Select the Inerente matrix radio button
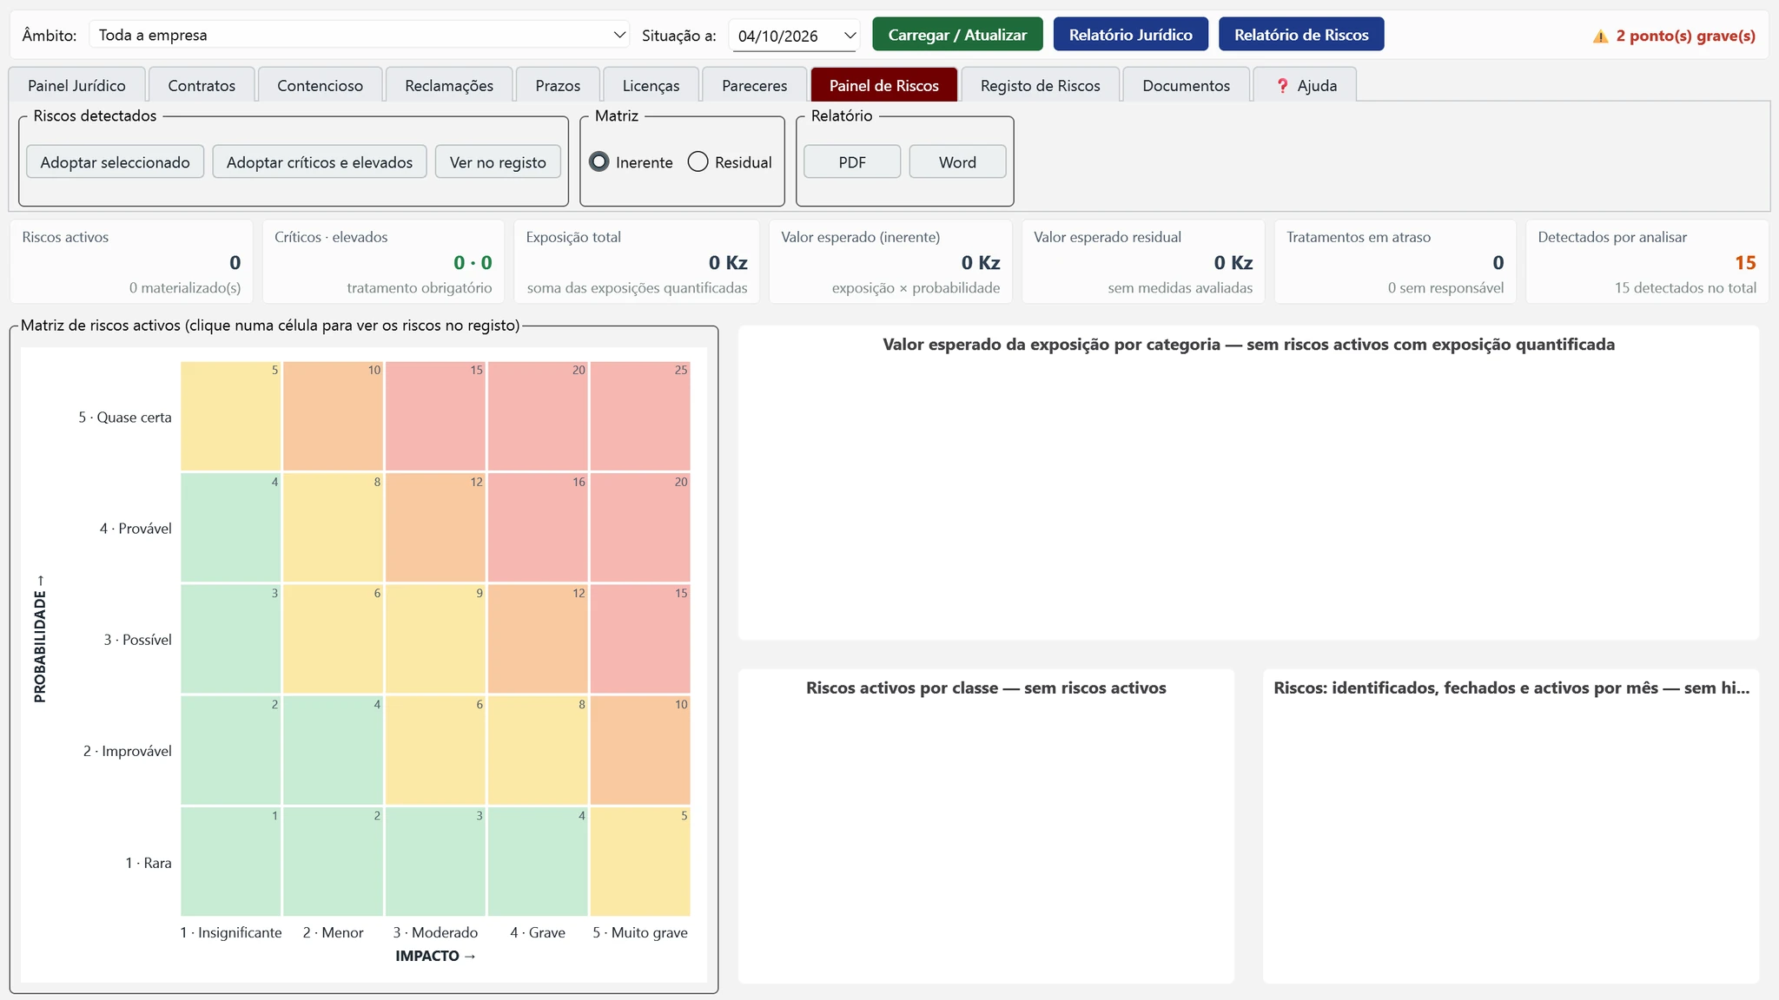1779x1000 pixels. [x=599, y=161]
